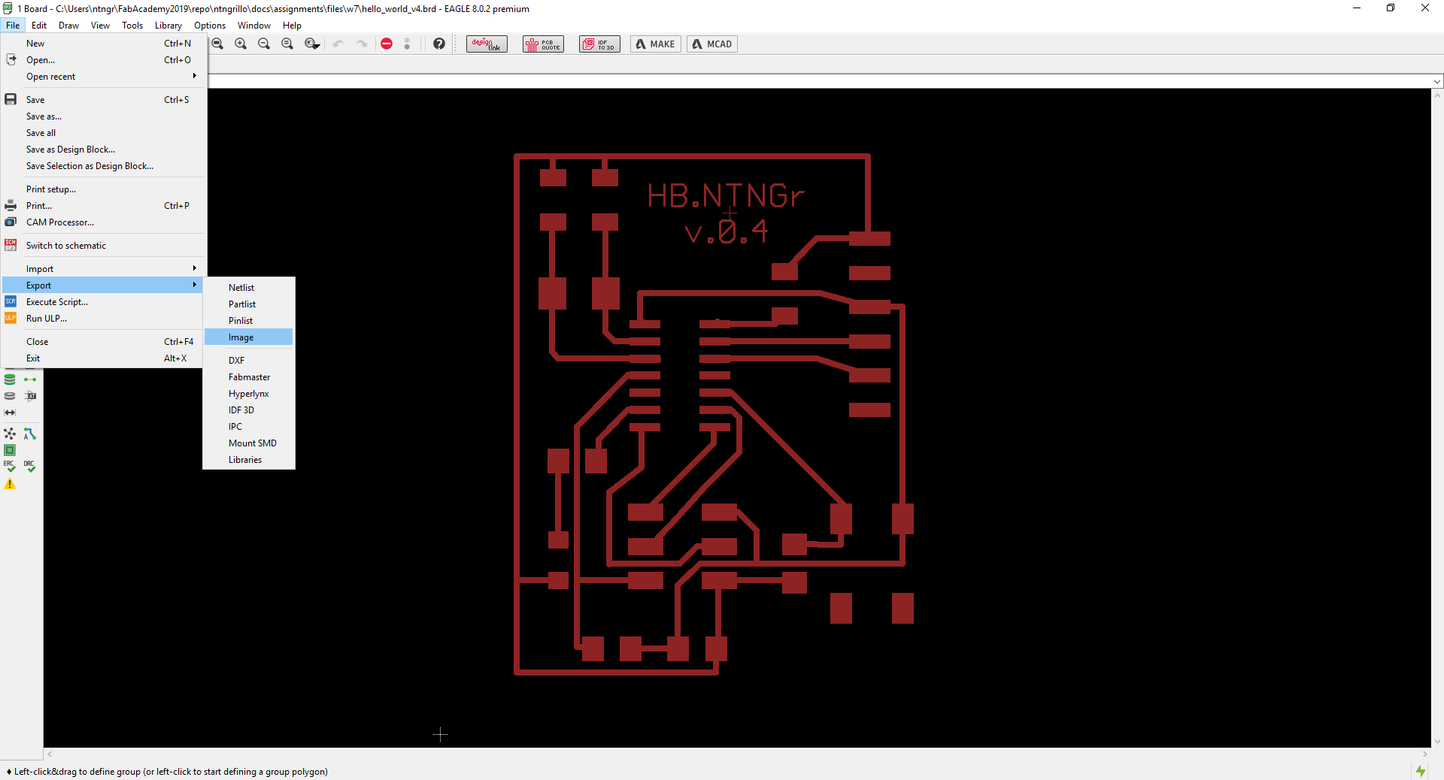The height and width of the screenshot is (780, 1444).
Task: Click the autorouter icon
Action: pos(30,434)
